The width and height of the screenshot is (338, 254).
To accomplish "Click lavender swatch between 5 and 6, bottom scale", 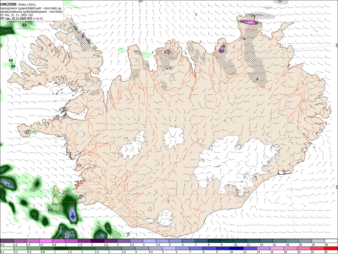I will (169, 248).
